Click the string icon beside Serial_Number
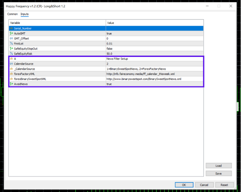This screenshot has height=192, width=241. (11, 28)
